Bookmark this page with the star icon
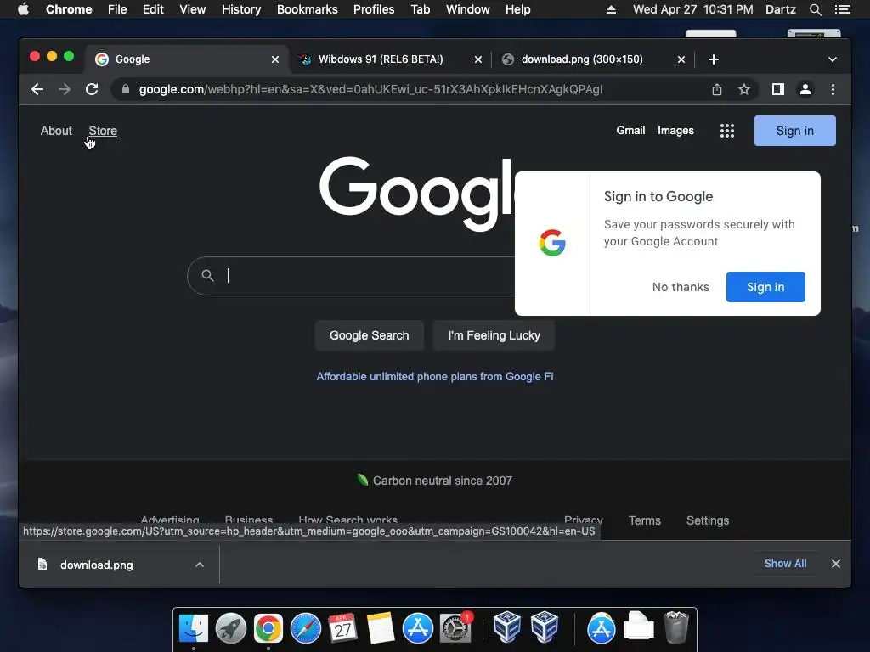This screenshot has width=870, height=652. point(744,89)
